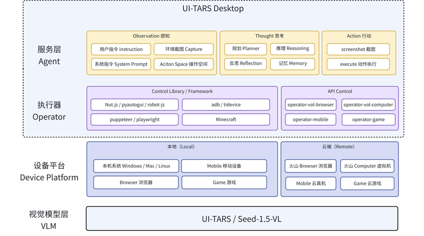Screen dimensions: 424x236
Task: Click the Thought 思考 heading
Action: pos(269,36)
